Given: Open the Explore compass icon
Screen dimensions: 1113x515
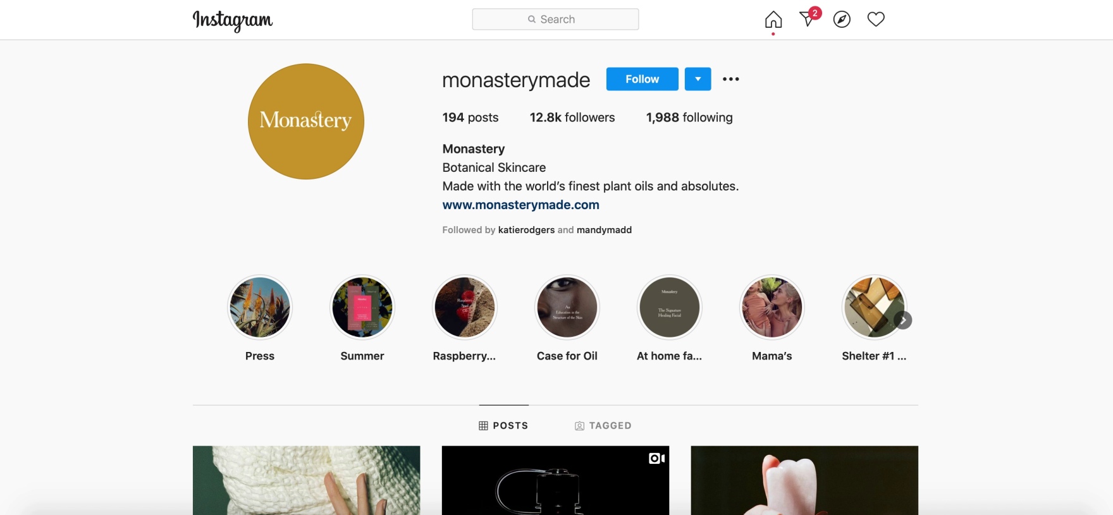Looking at the screenshot, I should pyautogui.click(x=842, y=20).
